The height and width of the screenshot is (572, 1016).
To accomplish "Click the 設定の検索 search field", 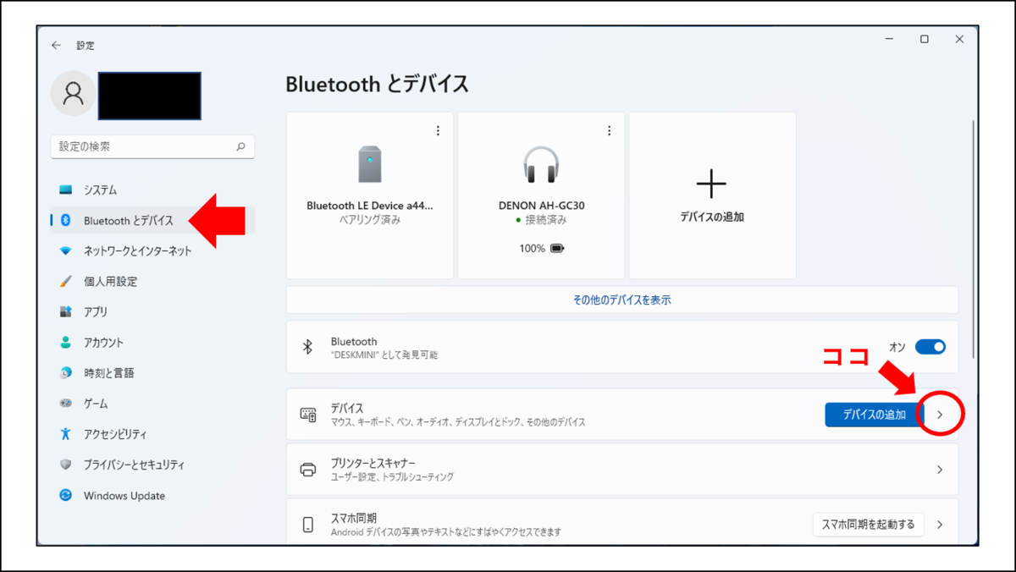I will 152,146.
